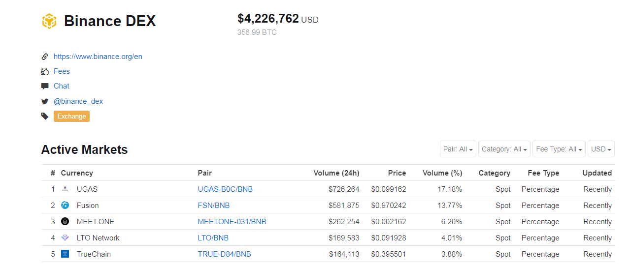Click the Fee Type column header
Image resolution: width=631 pixels, height=266 pixels.
coord(543,173)
